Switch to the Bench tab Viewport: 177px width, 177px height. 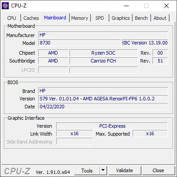click(141, 18)
